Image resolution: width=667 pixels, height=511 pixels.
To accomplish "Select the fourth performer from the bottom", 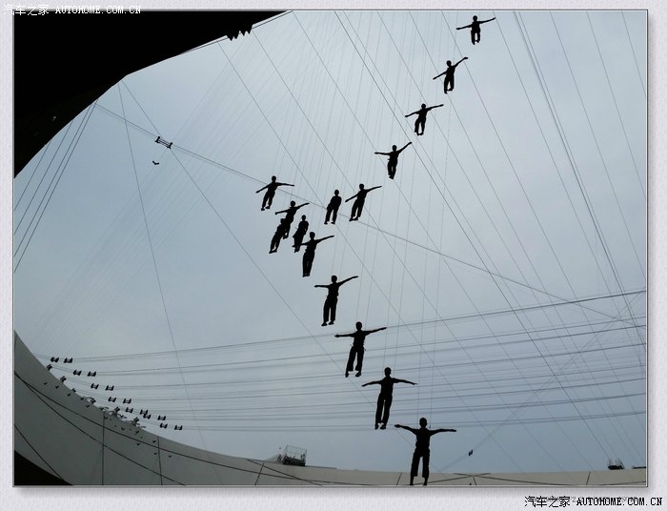I will coord(332,299).
